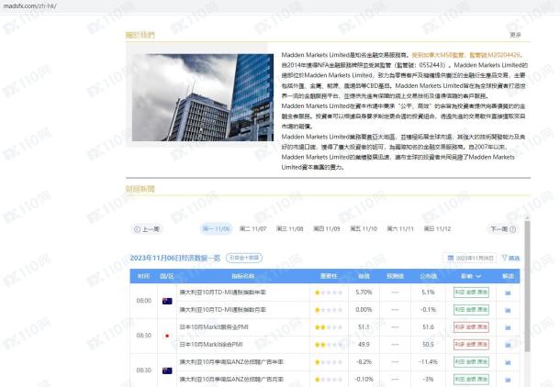Screen dimensions: 560x387
Task: Open chart icon for the -8.2% previous-value row
Action: click(508, 362)
